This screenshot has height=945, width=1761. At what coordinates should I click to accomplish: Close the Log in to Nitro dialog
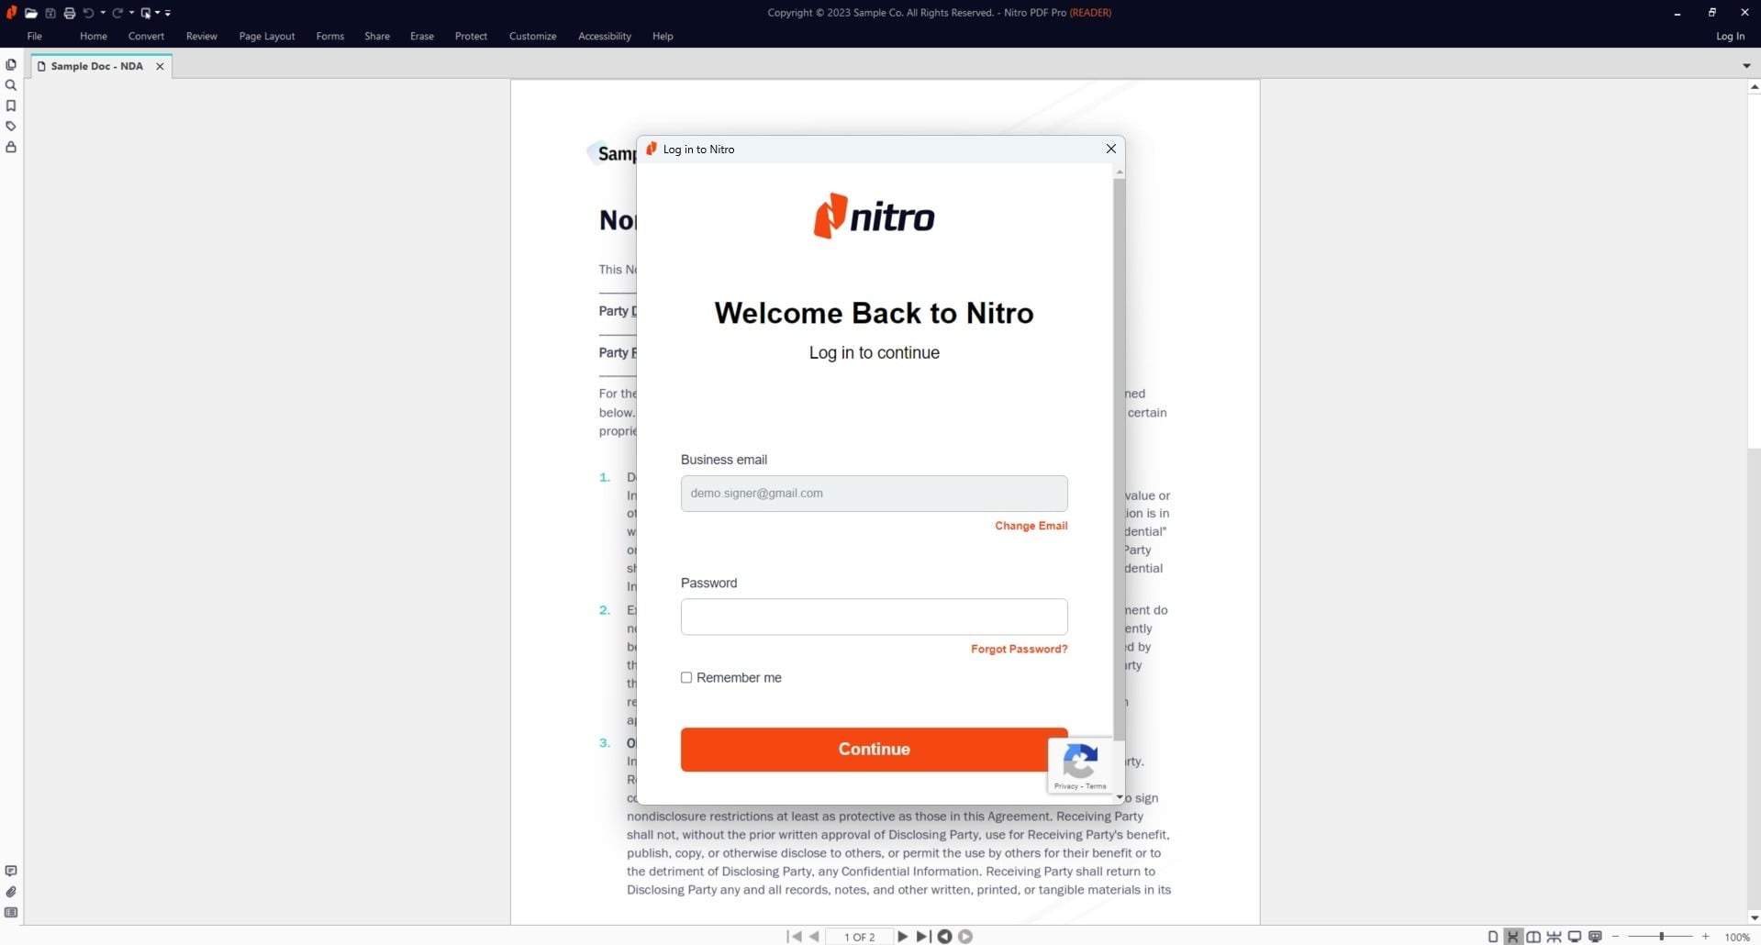[1111, 149]
